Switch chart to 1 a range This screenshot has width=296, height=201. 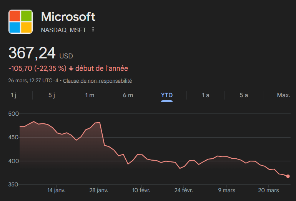(206, 95)
